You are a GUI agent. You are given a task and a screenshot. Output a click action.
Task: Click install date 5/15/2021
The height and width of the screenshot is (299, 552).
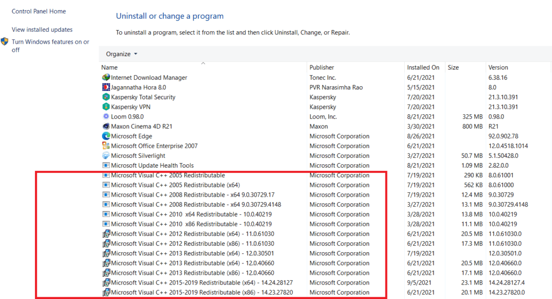pos(420,87)
